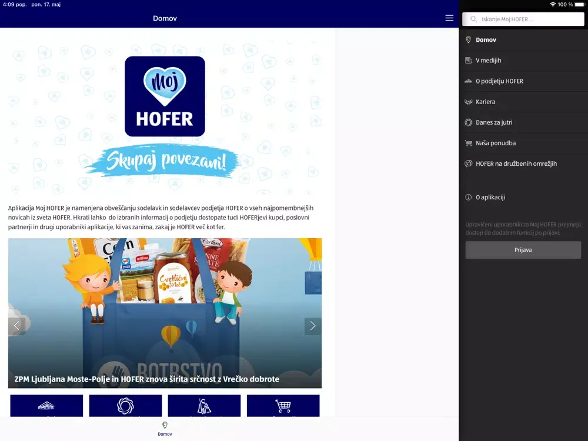
Task: Select Domov in the side menu
Action: click(x=523, y=40)
